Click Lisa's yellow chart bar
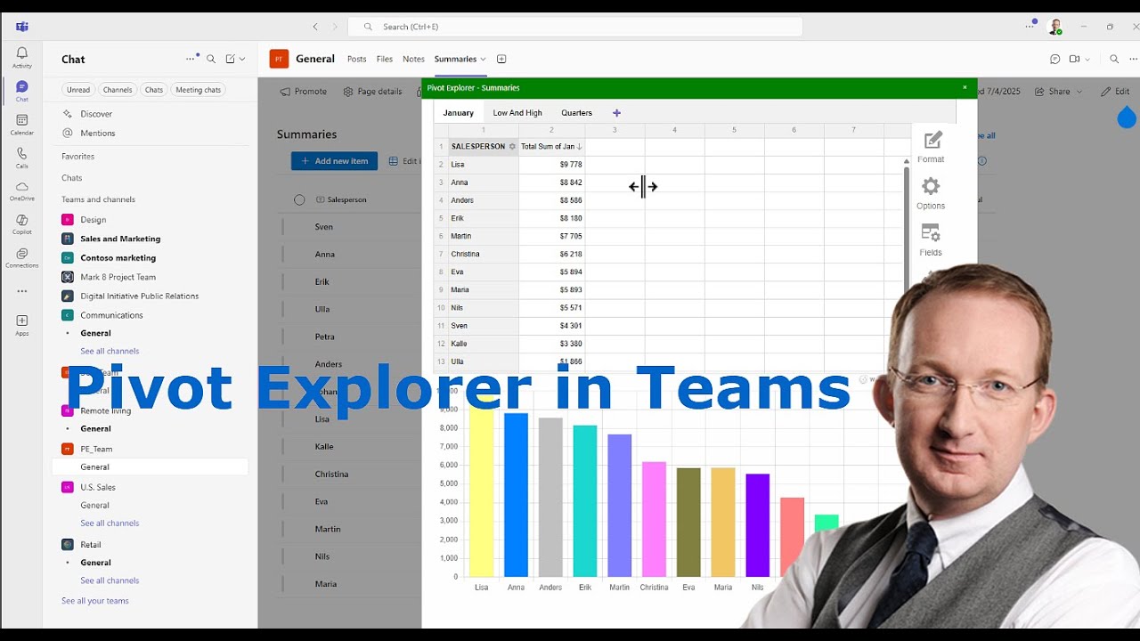This screenshot has height=641, width=1140. 482,489
